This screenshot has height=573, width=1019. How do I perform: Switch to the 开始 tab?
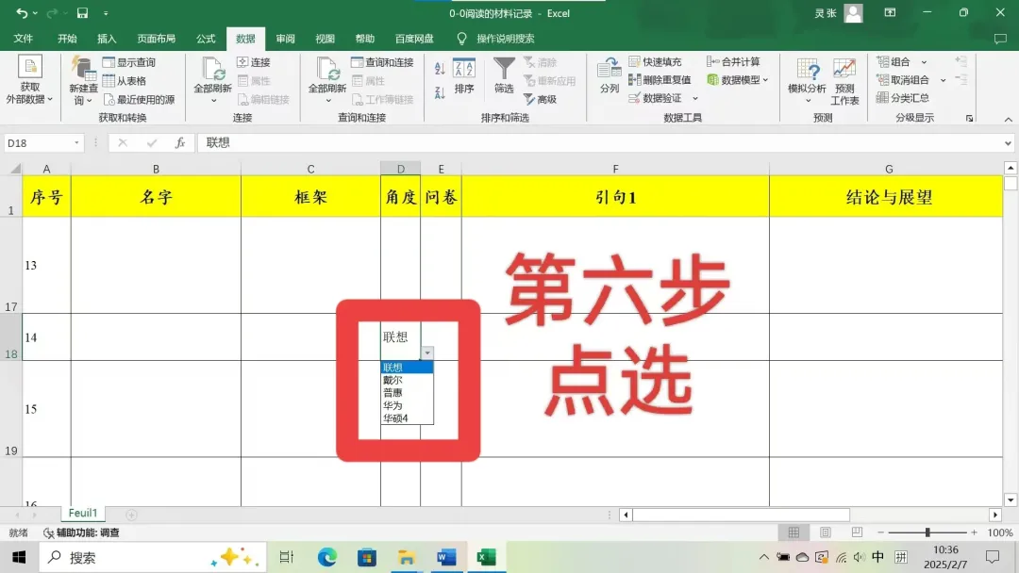coord(67,39)
